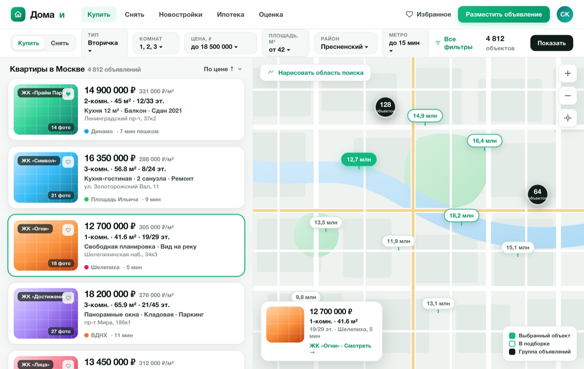Click the ВДНХ metro station text
The width and height of the screenshot is (584, 369).
pyautogui.click(x=99, y=335)
